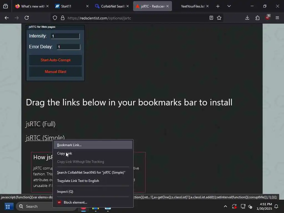Open the network display tray icon
This screenshot has width=284, height=213.
pos(243,206)
